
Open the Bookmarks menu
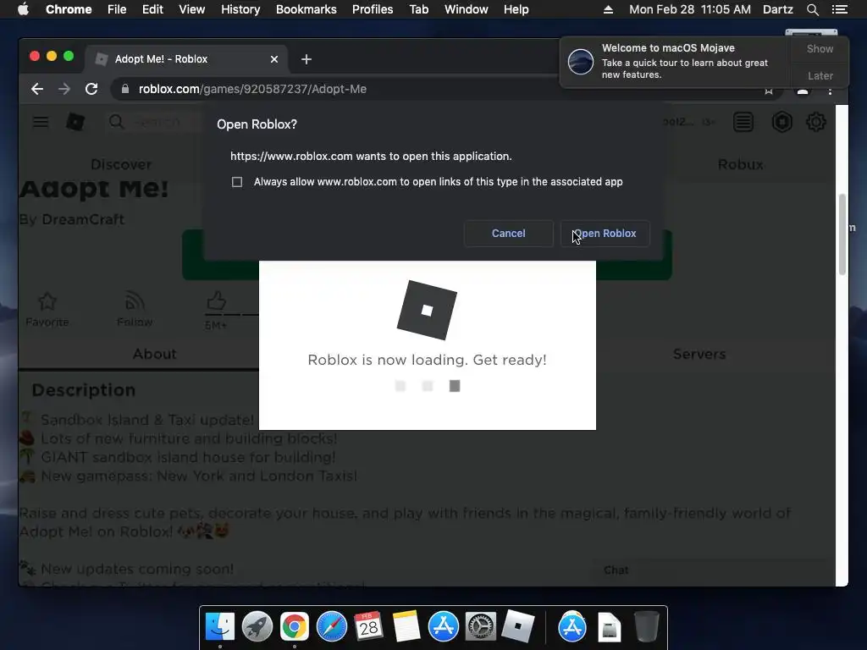click(306, 9)
